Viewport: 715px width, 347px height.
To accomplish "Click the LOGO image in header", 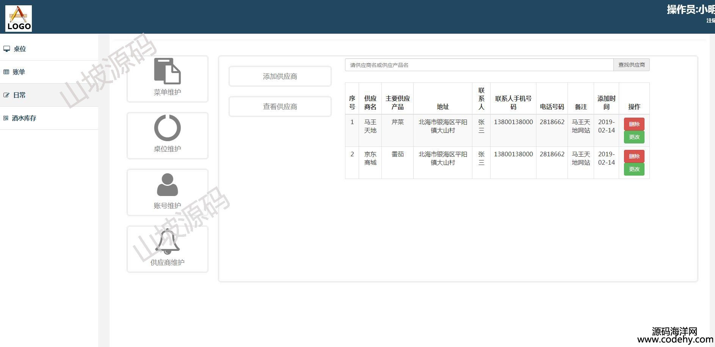I will (19, 18).
